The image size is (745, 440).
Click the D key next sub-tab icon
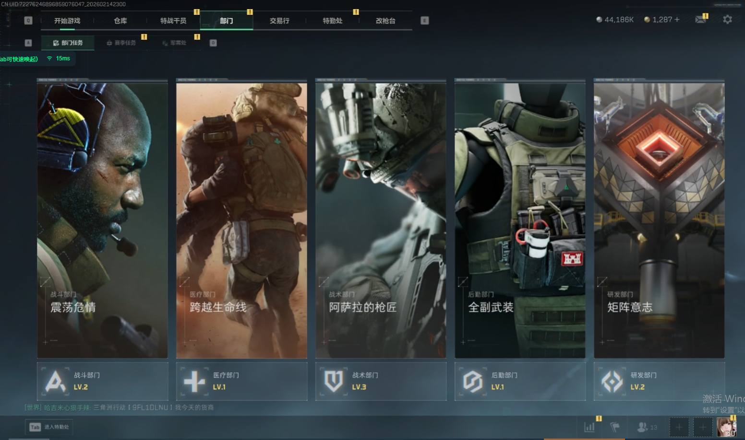(213, 43)
